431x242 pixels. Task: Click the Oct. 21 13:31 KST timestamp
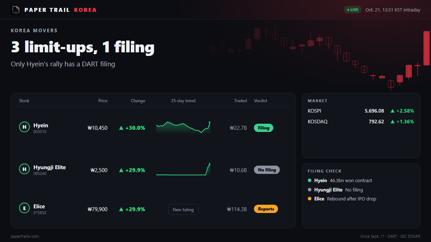tap(393, 10)
